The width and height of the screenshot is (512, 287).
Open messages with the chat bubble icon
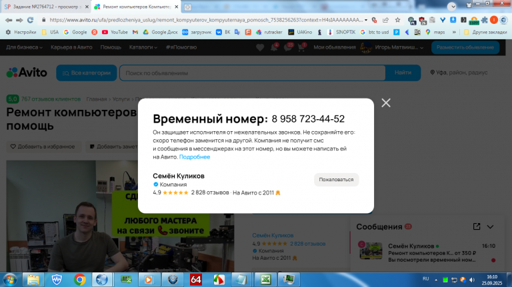(288, 48)
